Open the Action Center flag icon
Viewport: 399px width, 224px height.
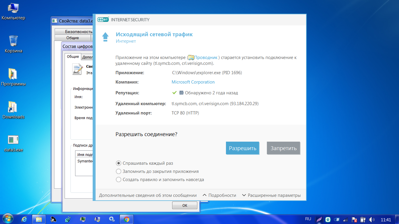tap(354, 219)
